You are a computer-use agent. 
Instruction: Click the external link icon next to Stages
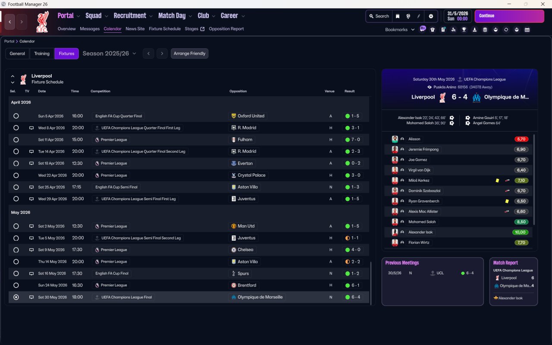coord(202,29)
